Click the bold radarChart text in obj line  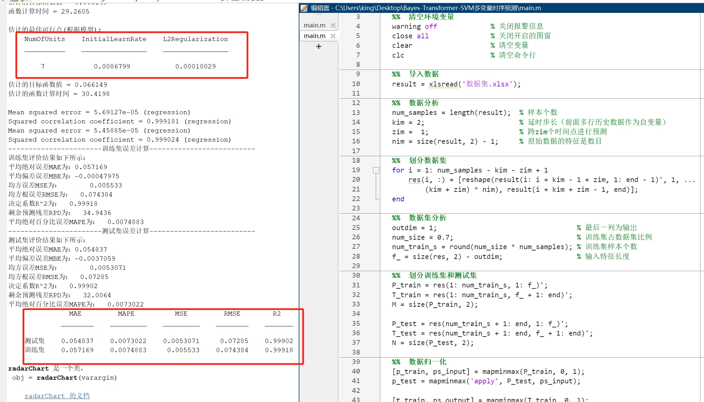point(57,378)
